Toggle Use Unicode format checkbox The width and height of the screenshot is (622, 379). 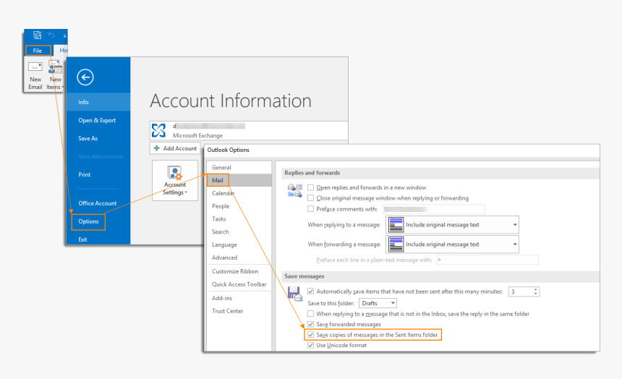tap(310, 345)
